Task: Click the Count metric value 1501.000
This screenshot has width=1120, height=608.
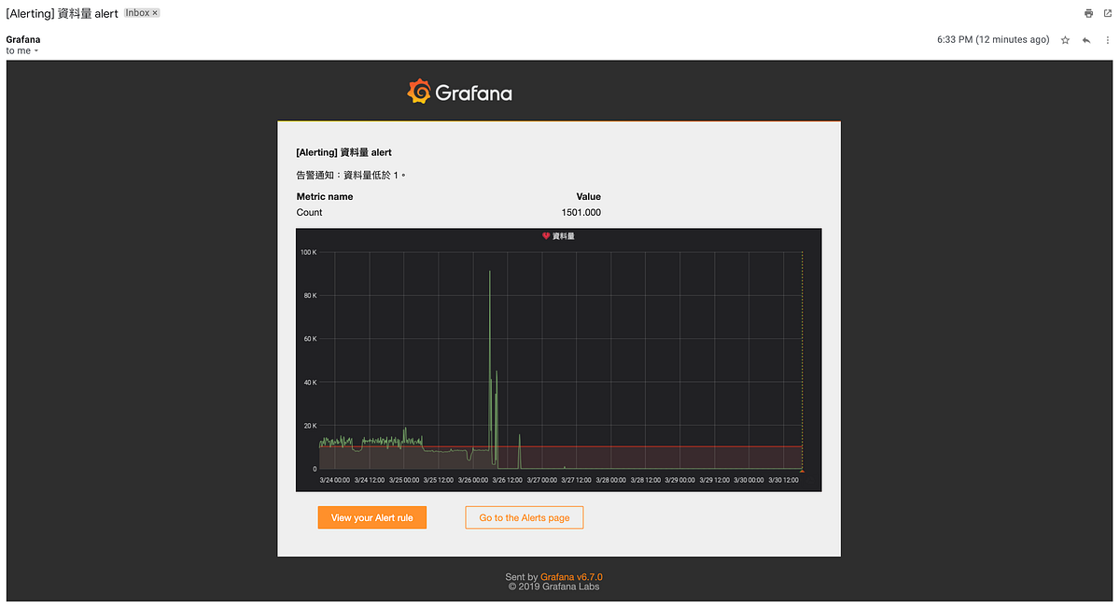Action: [x=581, y=212]
